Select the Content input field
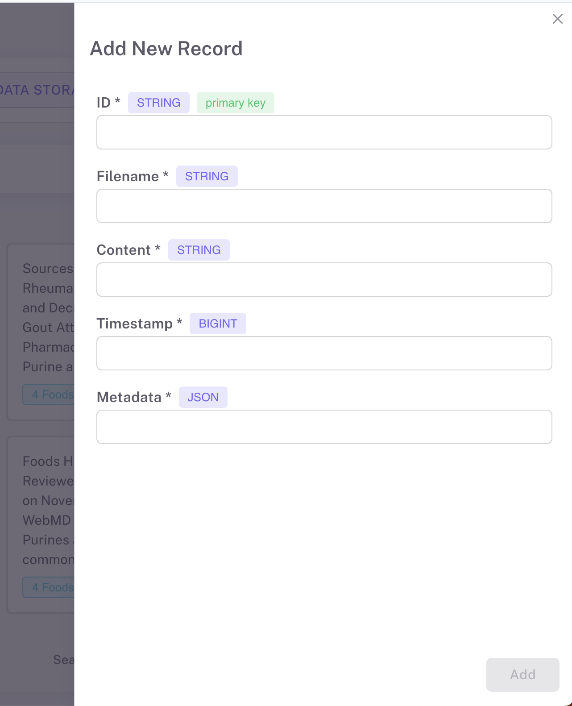 [324, 280]
